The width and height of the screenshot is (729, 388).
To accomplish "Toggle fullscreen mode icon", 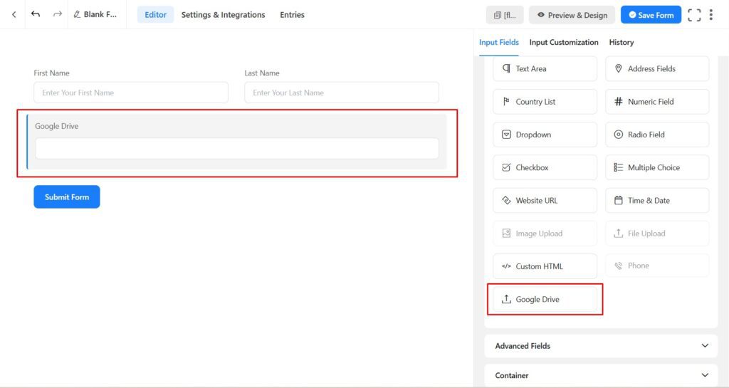I will pos(694,15).
